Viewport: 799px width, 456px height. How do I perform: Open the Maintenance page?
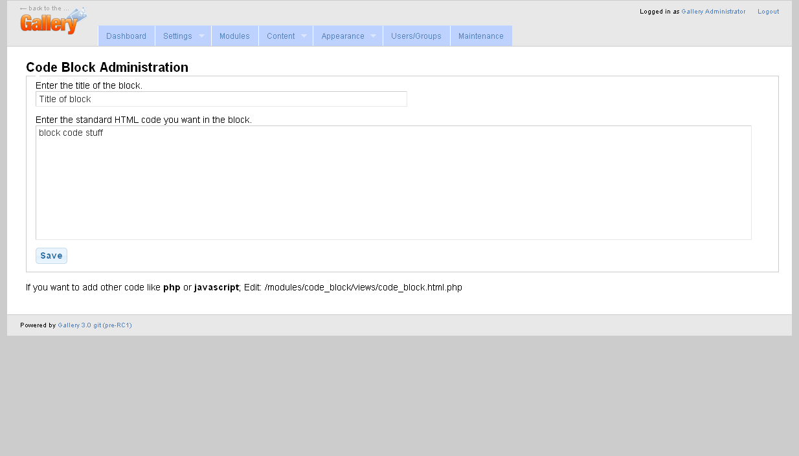(x=481, y=36)
